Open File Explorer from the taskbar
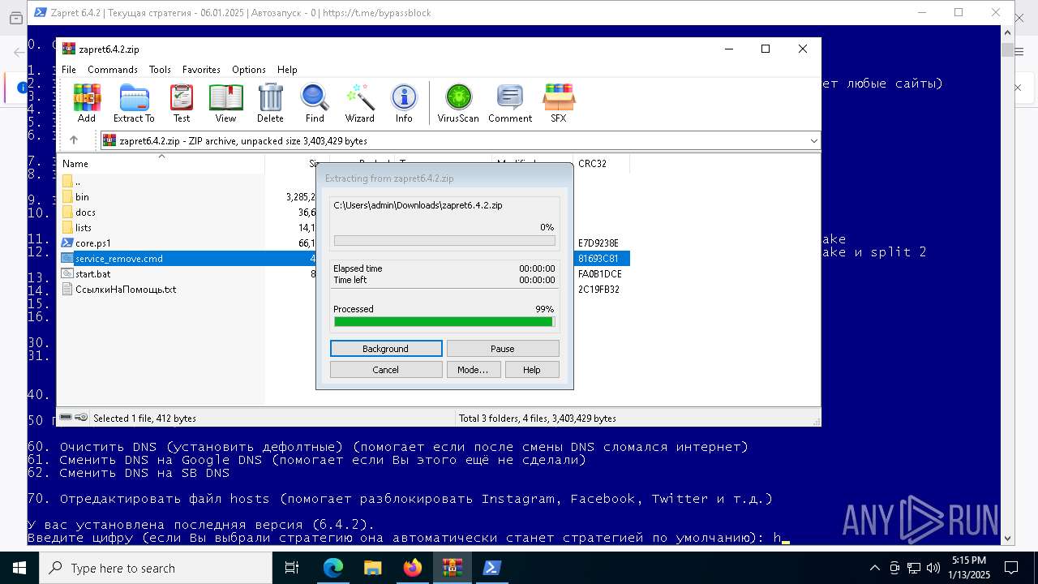This screenshot has width=1038, height=584. pos(373,568)
